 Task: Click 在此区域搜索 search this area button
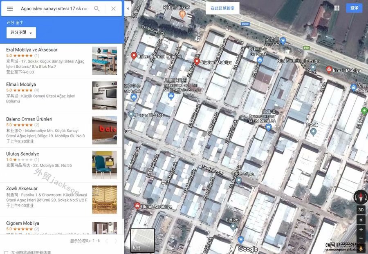coord(222,8)
